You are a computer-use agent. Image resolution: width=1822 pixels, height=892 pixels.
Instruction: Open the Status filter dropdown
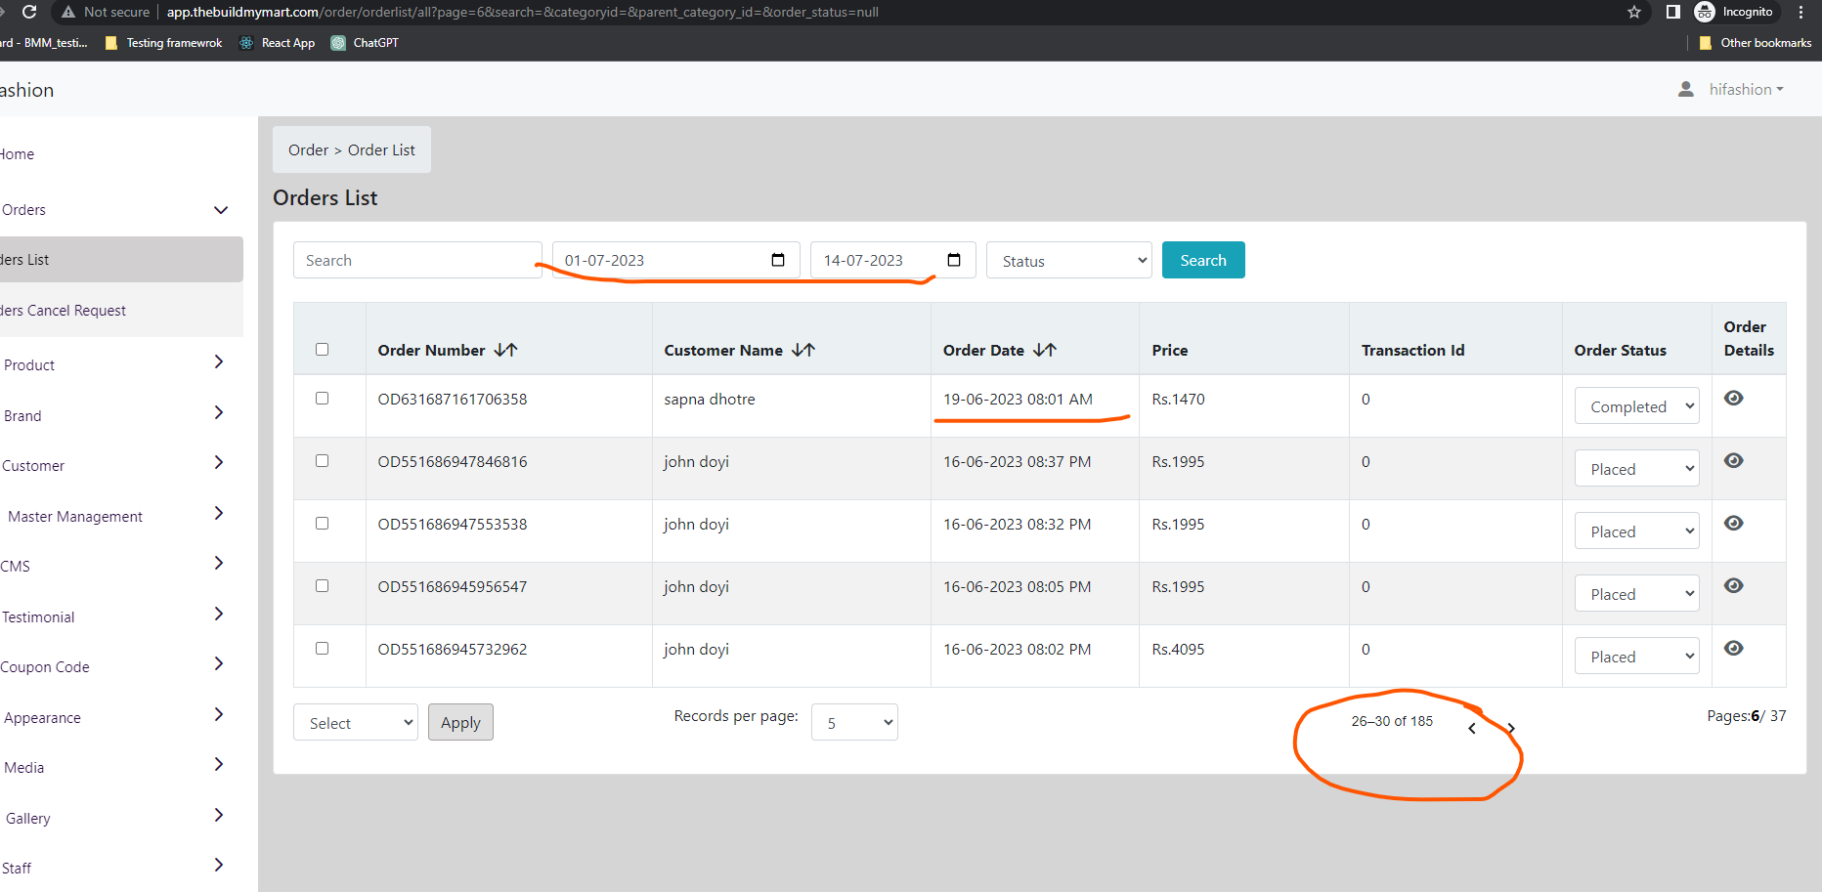[x=1069, y=260]
